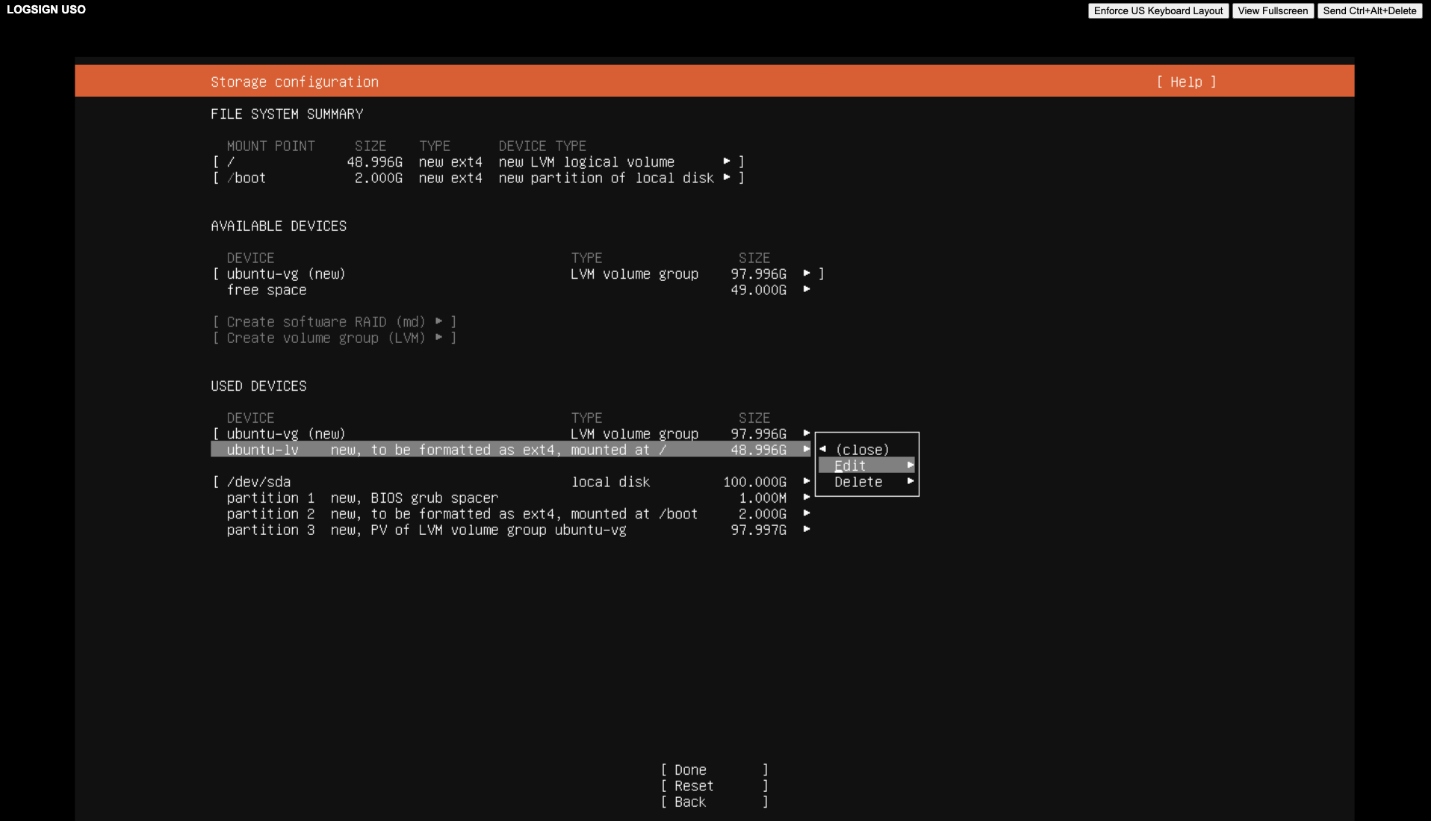The image size is (1431, 821).
Task: Open the Help menu in the header
Action: click(x=1186, y=82)
